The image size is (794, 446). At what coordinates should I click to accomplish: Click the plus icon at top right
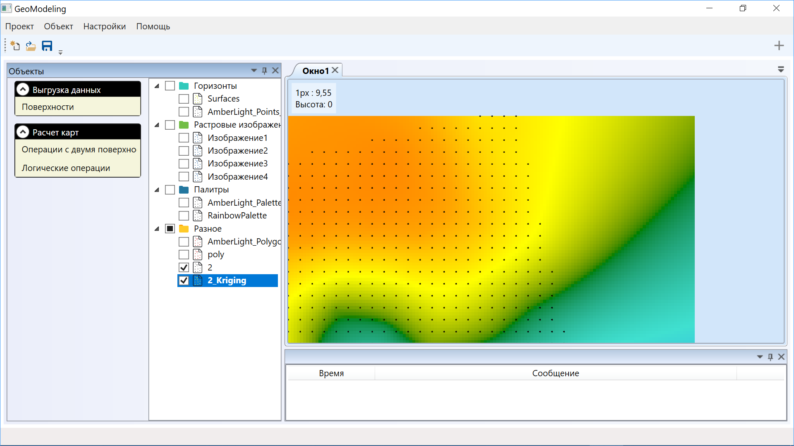click(779, 45)
